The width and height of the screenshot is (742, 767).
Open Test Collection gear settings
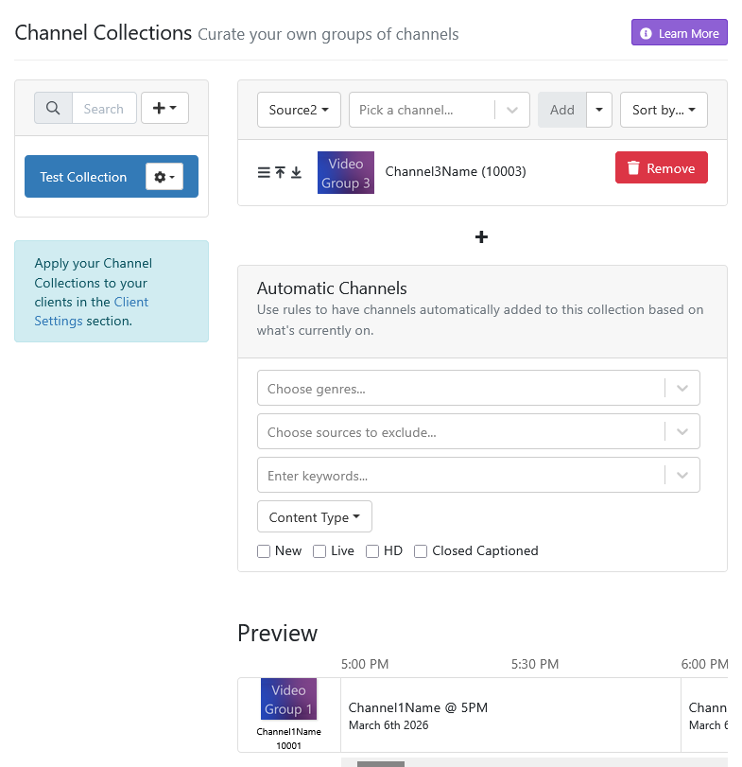coord(164,177)
